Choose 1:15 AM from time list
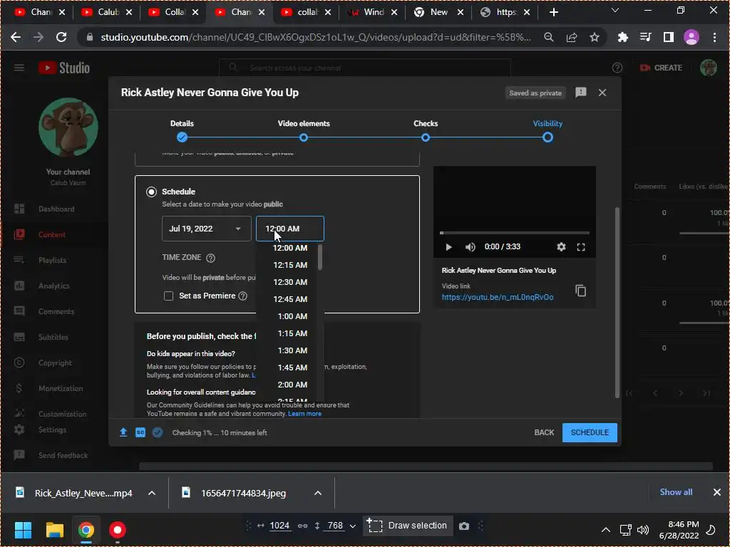This screenshot has height=547, width=730. (292, 333)
